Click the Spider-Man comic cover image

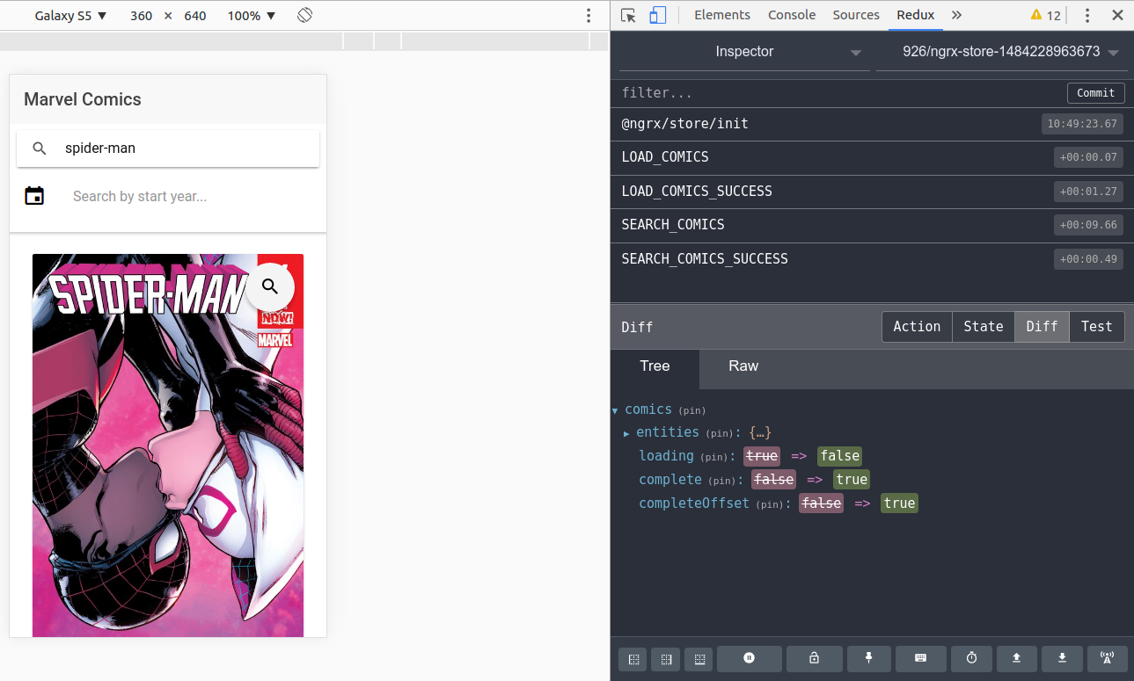(x=168, y=445)
